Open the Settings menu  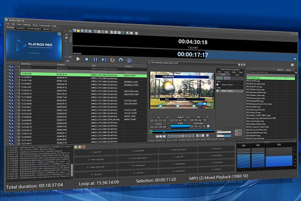tap(27, 25)
